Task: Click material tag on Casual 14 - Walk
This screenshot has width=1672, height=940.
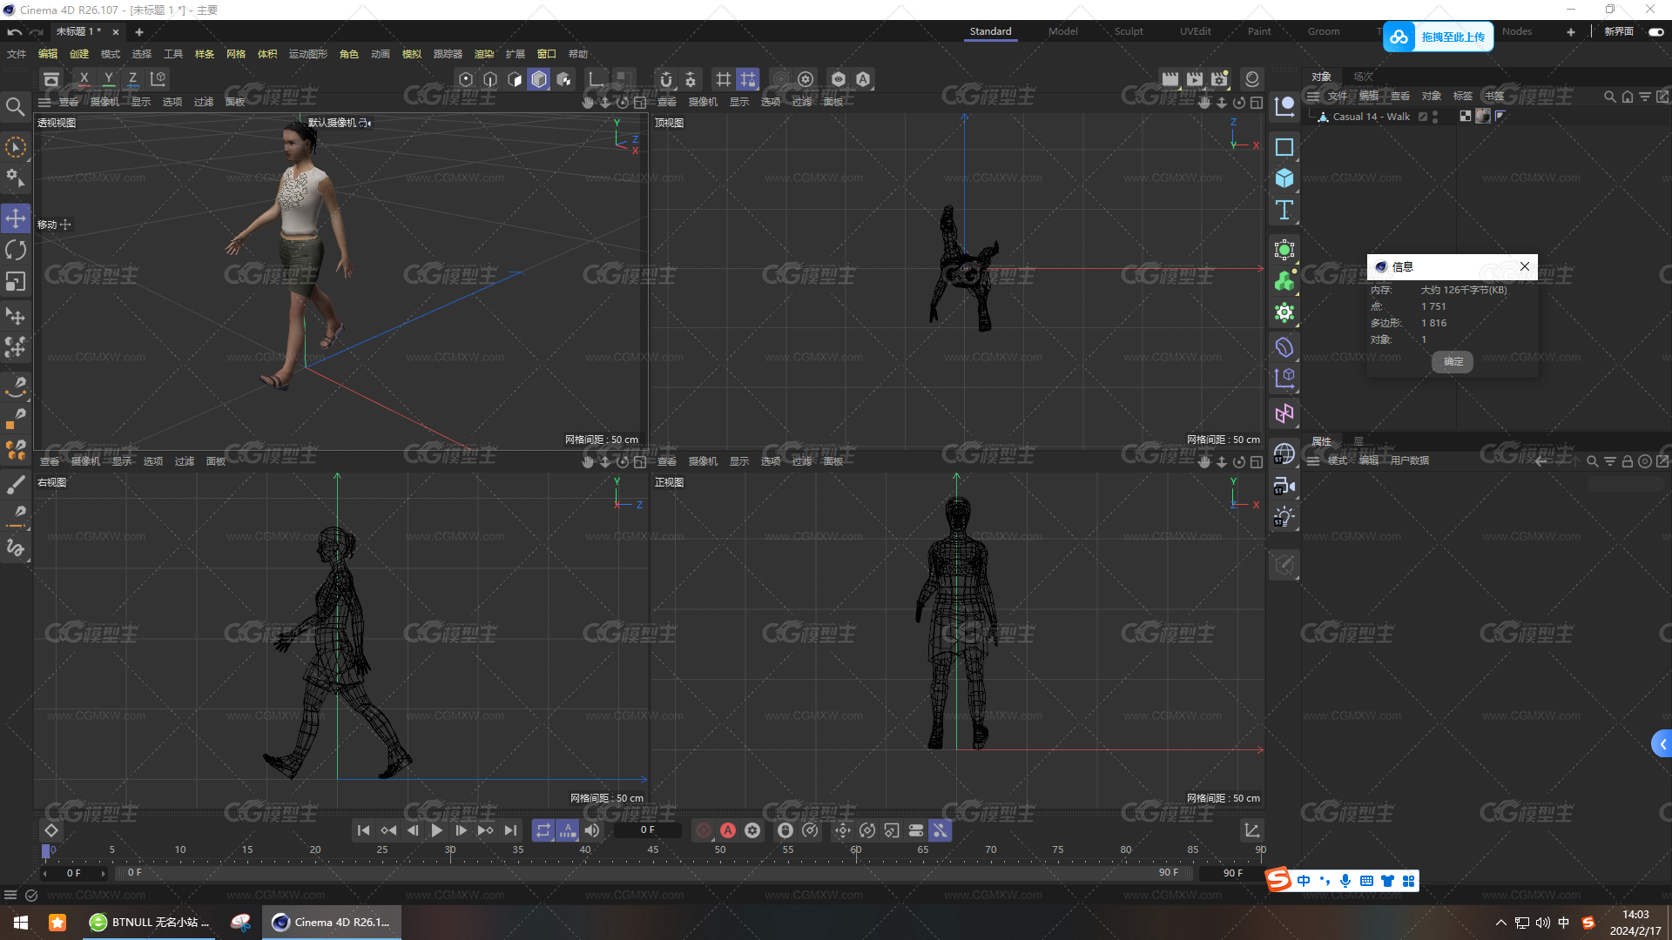Action: pyautogui.click(x=1483, y=116)
